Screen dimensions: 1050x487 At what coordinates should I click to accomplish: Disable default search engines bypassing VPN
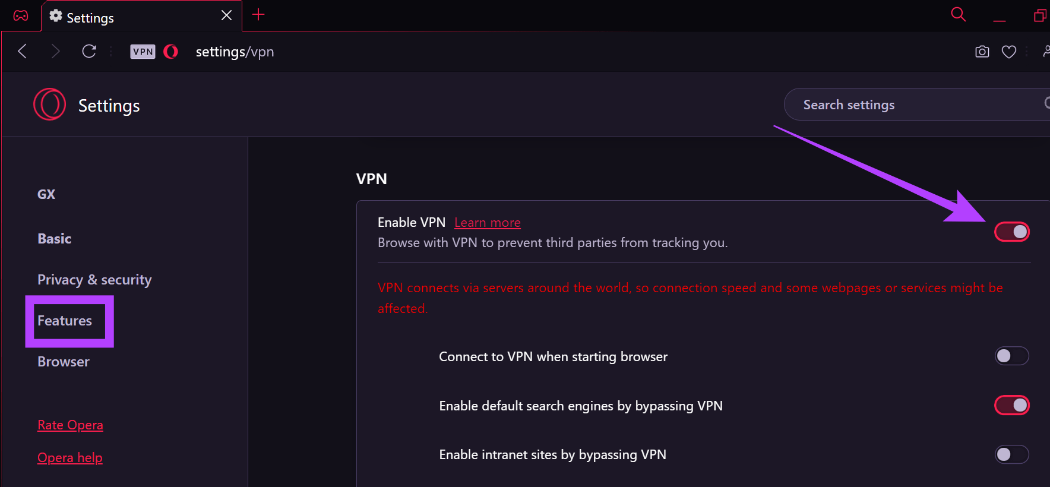click(x=1012, y=405)
